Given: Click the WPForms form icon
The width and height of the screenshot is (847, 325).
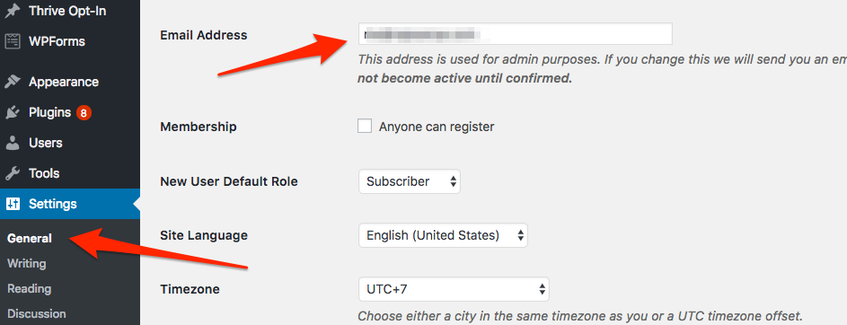Looking at the screenshot, I should [13, 41].
